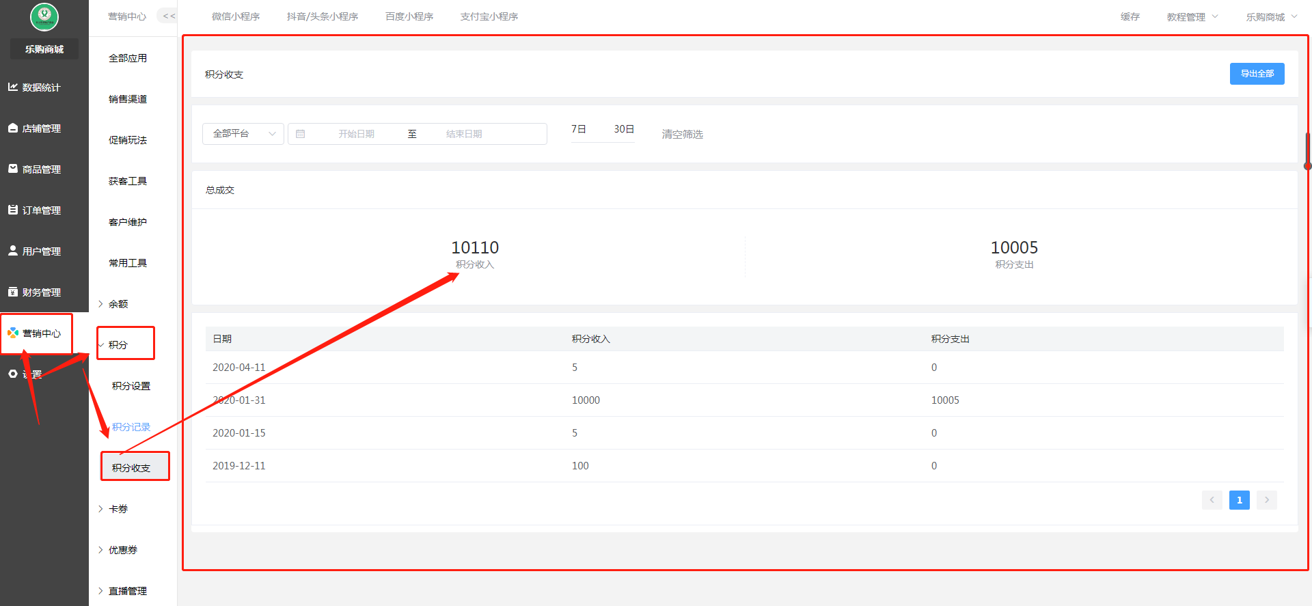Open 促销玩法 menu item
The image size is (1312, 606).
(128, 140)
